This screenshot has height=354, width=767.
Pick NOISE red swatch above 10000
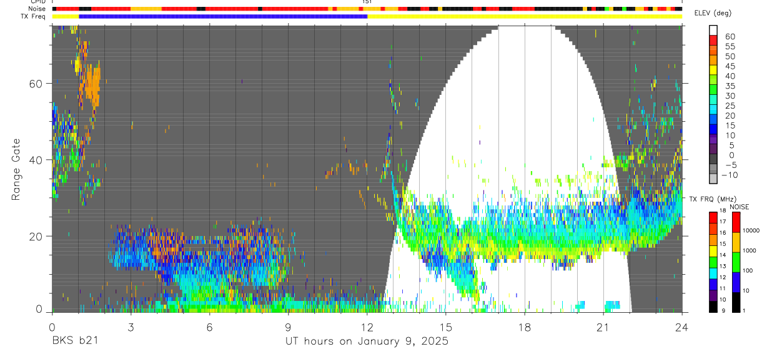735,222
